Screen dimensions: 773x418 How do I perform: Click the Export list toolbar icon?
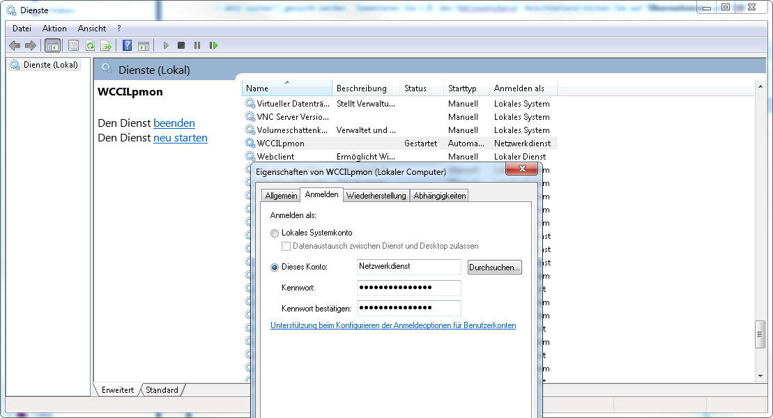tap(106, 45)
